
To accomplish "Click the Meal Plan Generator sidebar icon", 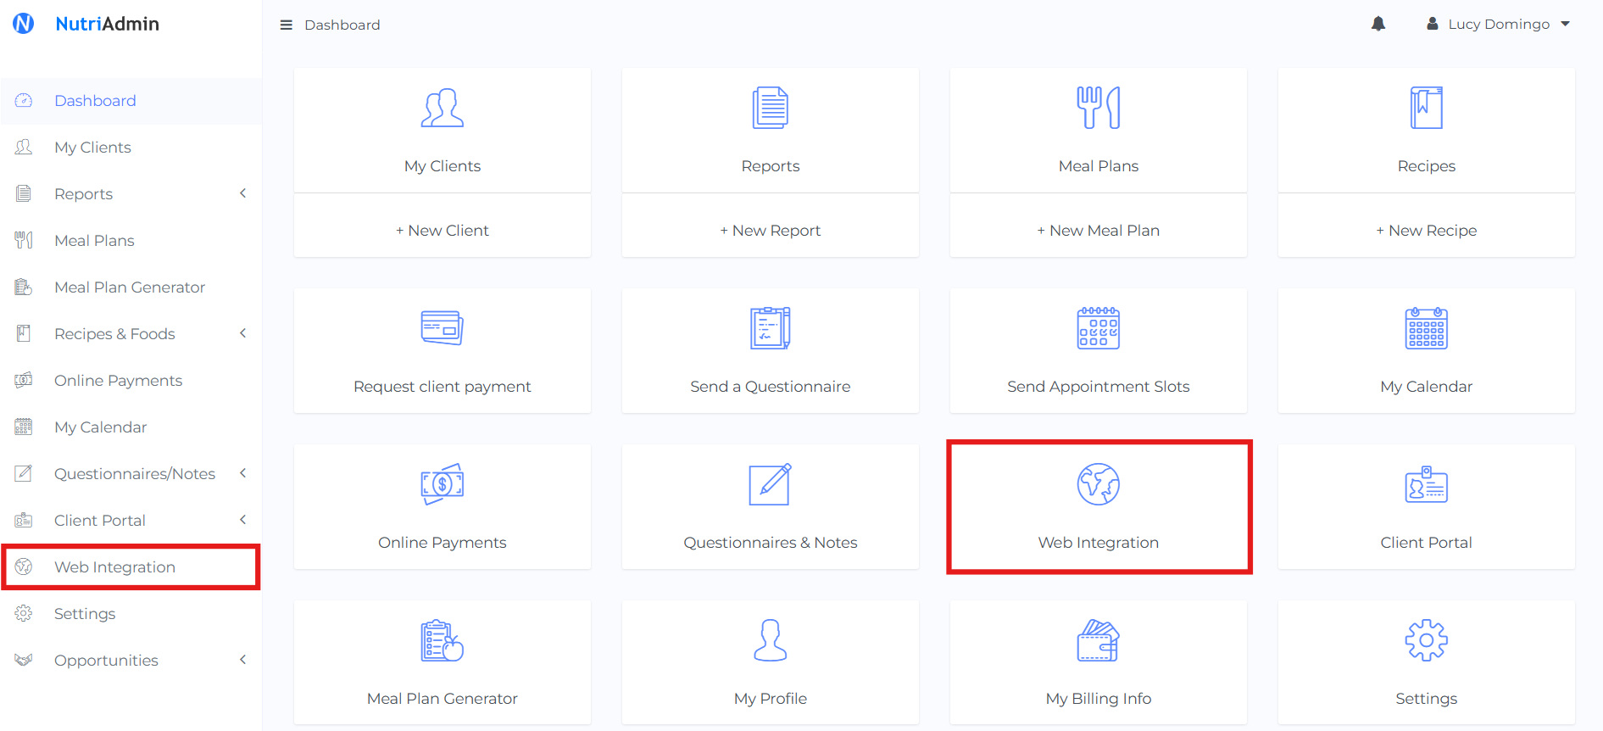I will tap(24, 287).
